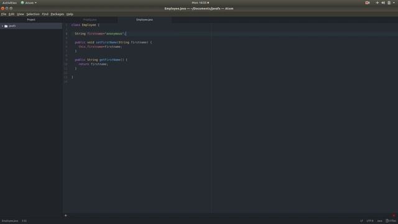Open the volume icon in system tray
Image resolution: width=398 pixels, height=224 pixels.
point(383,2)
